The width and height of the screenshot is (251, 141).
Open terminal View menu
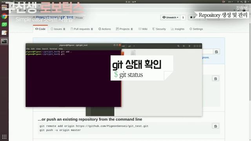38,49
